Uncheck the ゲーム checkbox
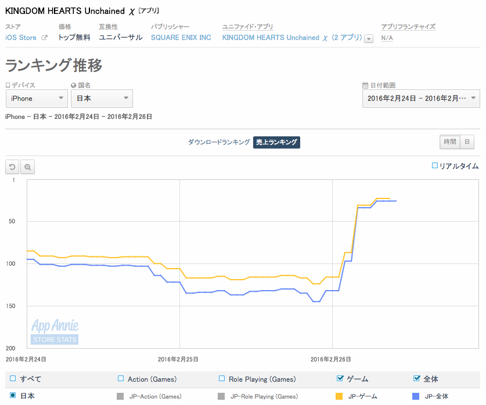This screenshot has width=486, height=405. [340, 378]
